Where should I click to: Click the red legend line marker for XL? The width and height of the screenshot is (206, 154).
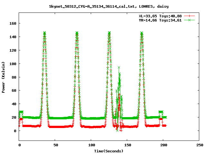point(189,16)
